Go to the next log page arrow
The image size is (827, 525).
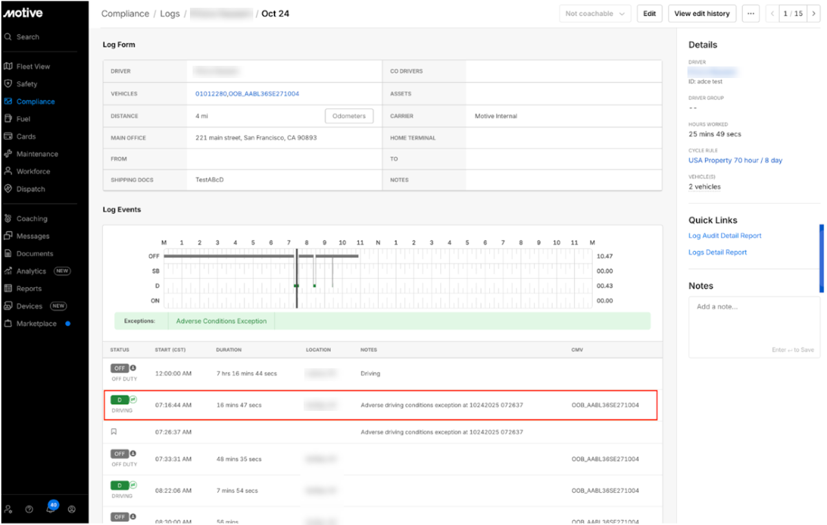pyautogui.click(x=813, y=14)
